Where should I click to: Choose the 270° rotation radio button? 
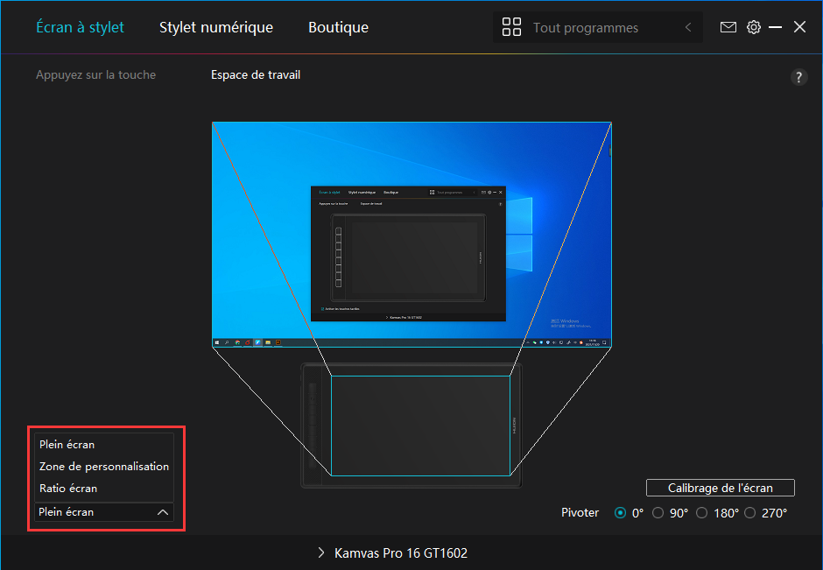749,513
